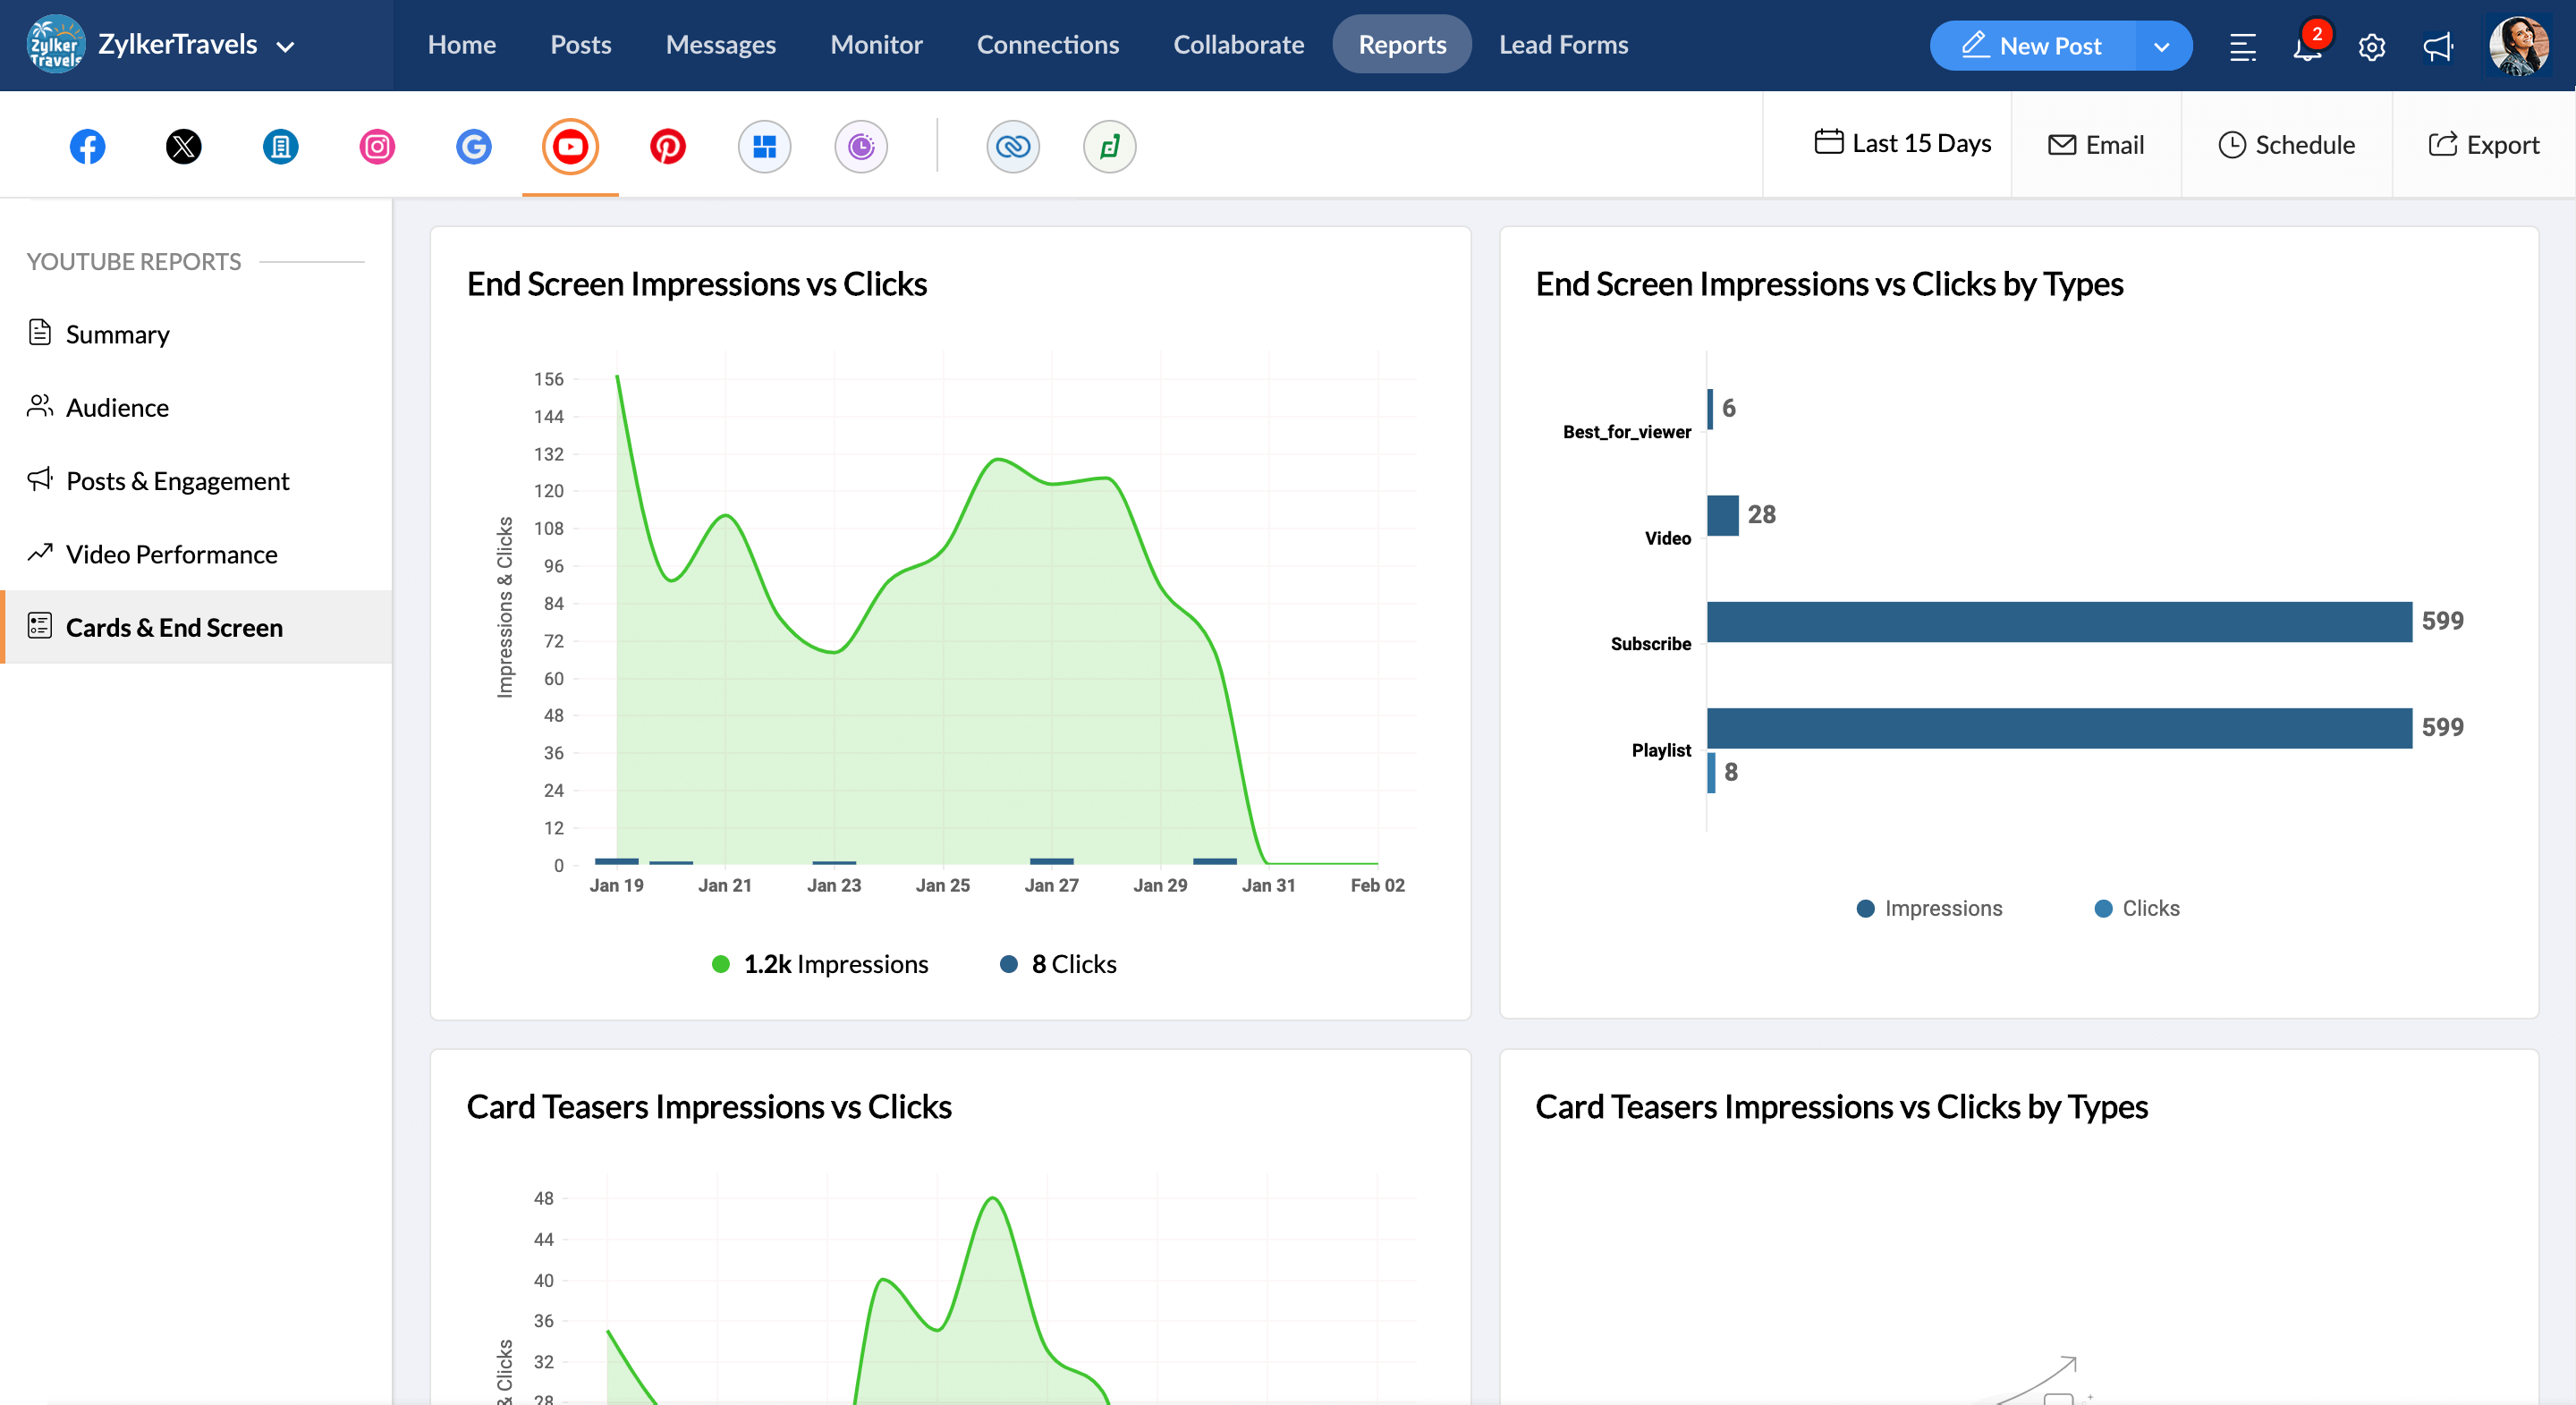Open the Last 15 Days date dropdown
This screenshot has width=2576, height=1405.
tap(1903, 144)
